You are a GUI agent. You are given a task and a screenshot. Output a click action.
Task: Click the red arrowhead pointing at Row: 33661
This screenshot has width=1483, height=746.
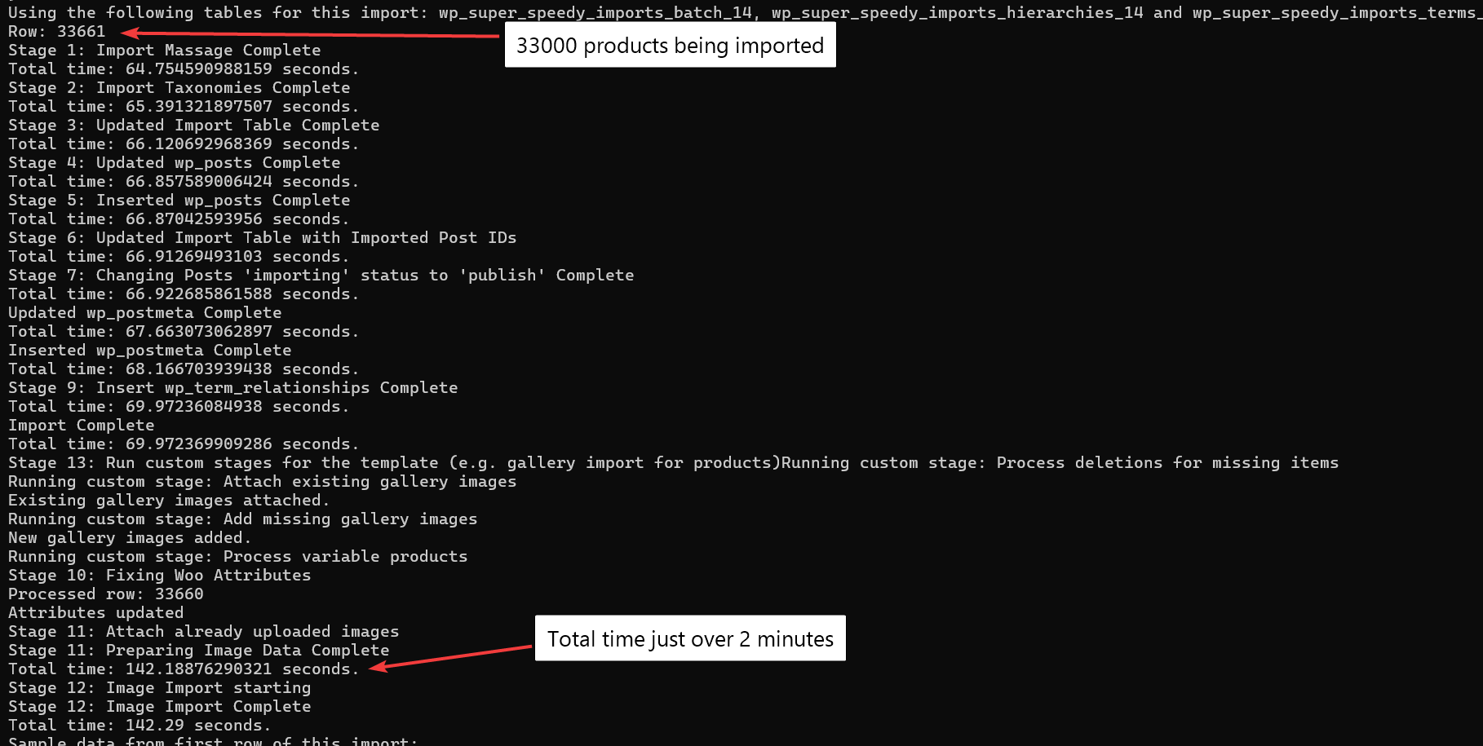(x=131, y=33)
